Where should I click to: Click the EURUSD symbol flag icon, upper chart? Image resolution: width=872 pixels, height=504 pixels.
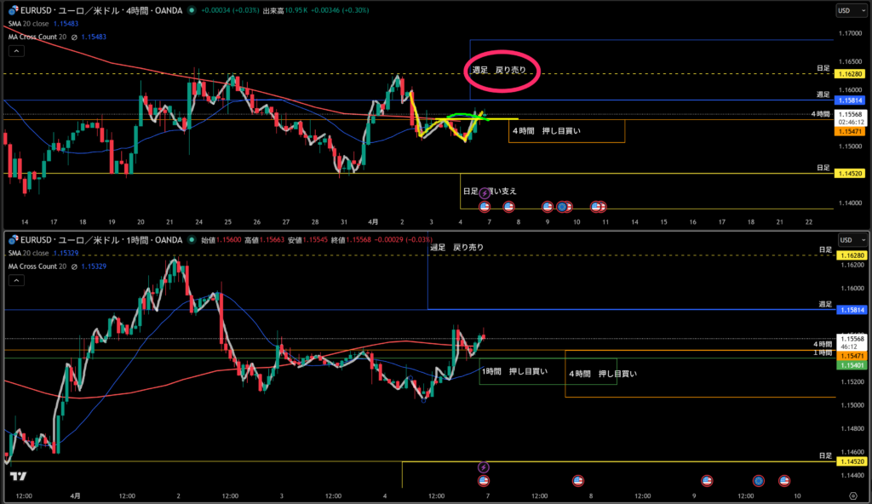pyautogui.click(x=13, y=10)
